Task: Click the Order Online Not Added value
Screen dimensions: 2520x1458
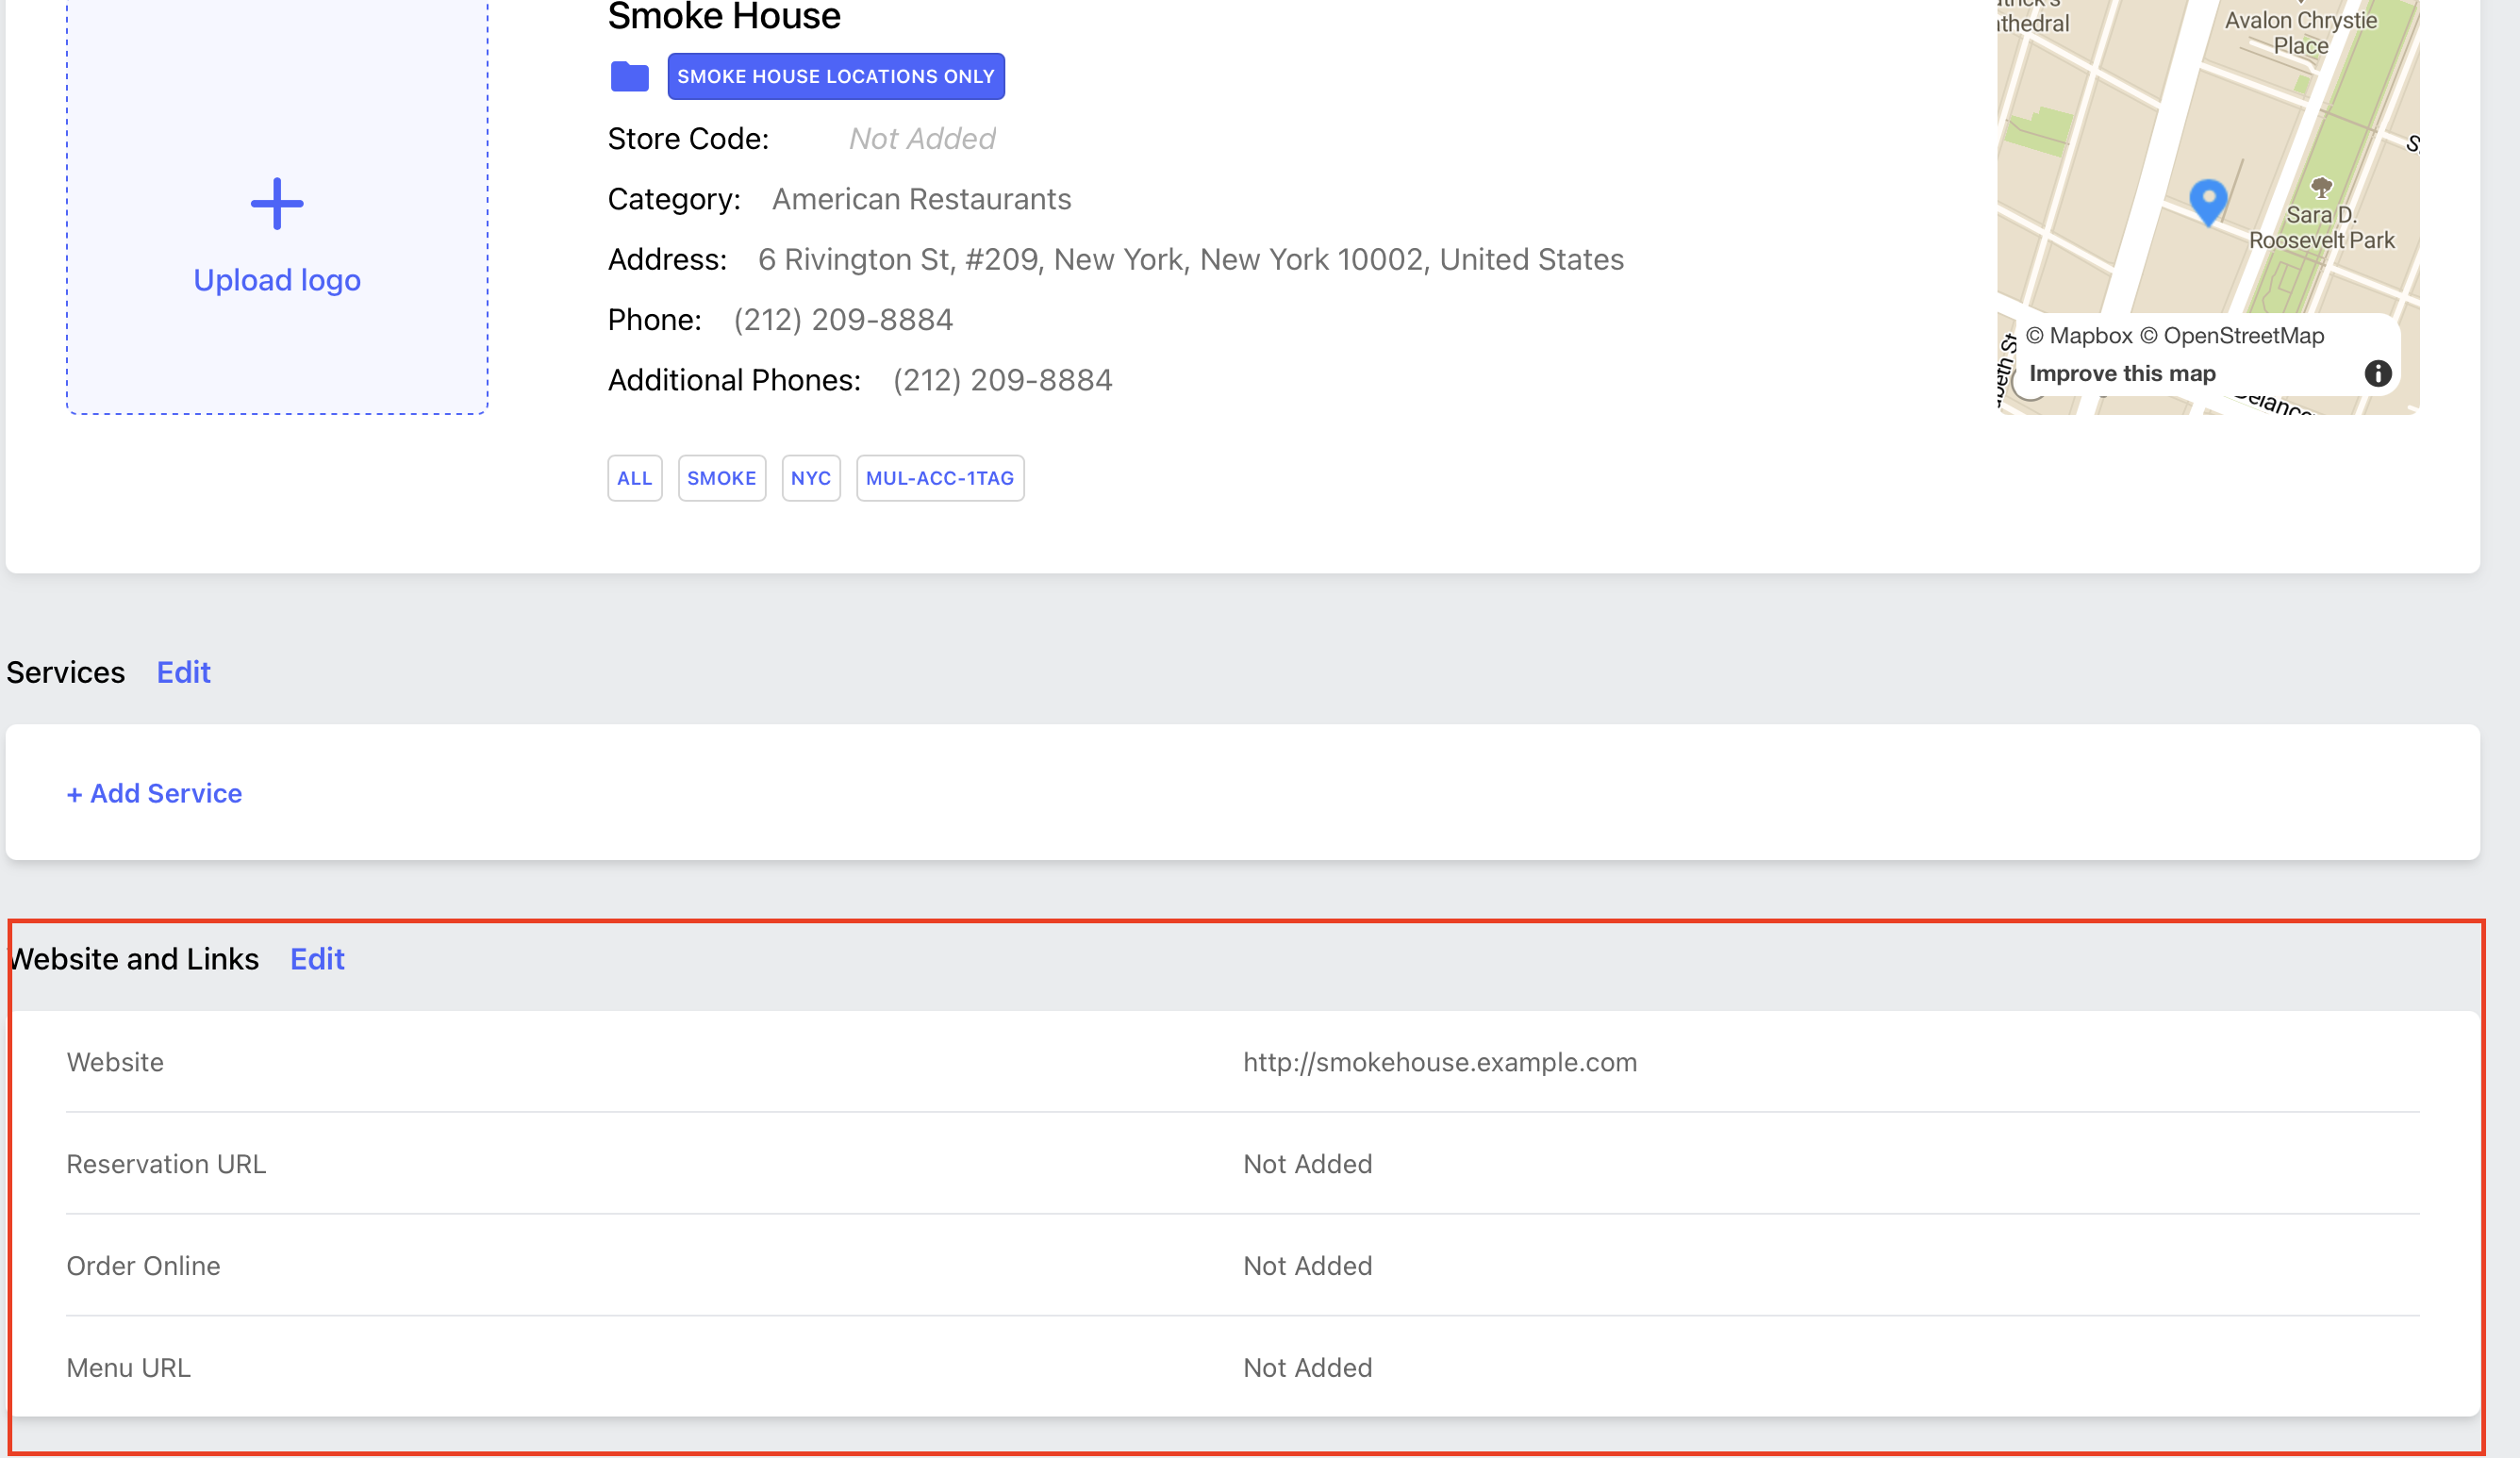Action: (1307, 1266)
